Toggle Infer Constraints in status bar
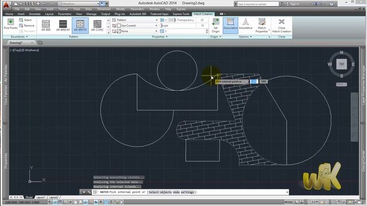The height and width of the screenshot is (206, 367). pyautogui.click(x=50, y=202)
